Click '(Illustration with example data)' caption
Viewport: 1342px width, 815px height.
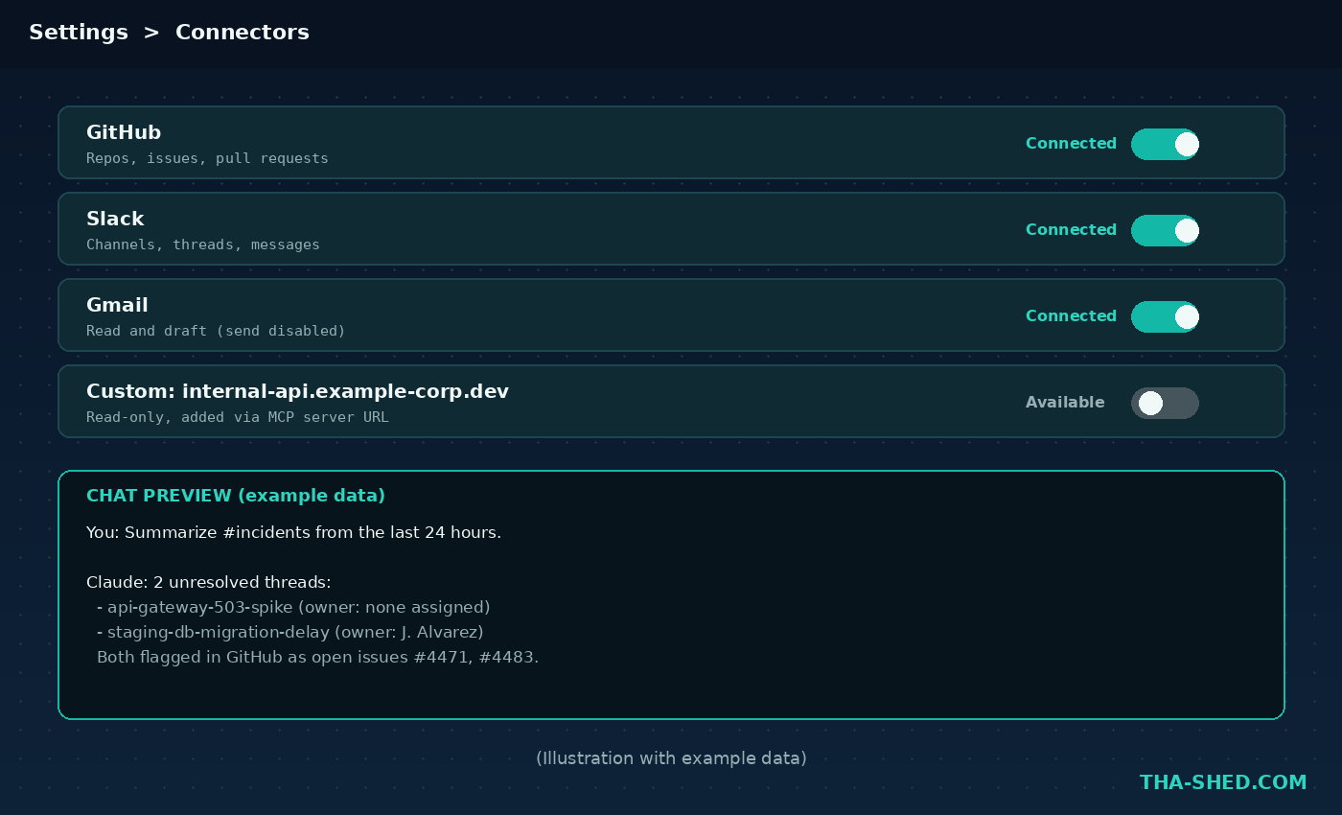[x=671, y=758]
